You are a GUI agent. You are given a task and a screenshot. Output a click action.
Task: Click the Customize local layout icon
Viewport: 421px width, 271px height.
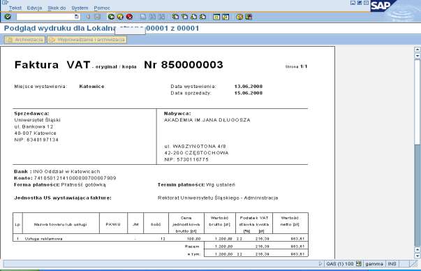pyautogui.click(x=249, y=17)
